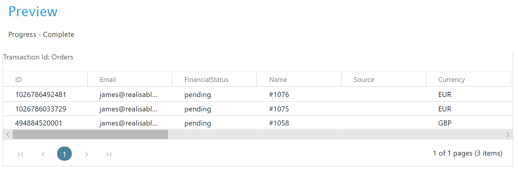This screenshot has width=518, height=173.
Task: Select the row with ID 494884520001
Action: pyautogui.click(x=38, y=123)
